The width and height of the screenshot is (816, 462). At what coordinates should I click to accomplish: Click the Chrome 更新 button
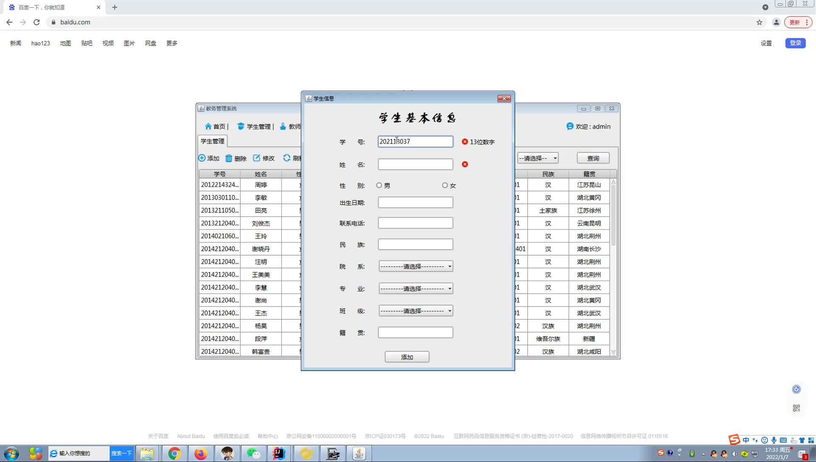coord(798,22)
